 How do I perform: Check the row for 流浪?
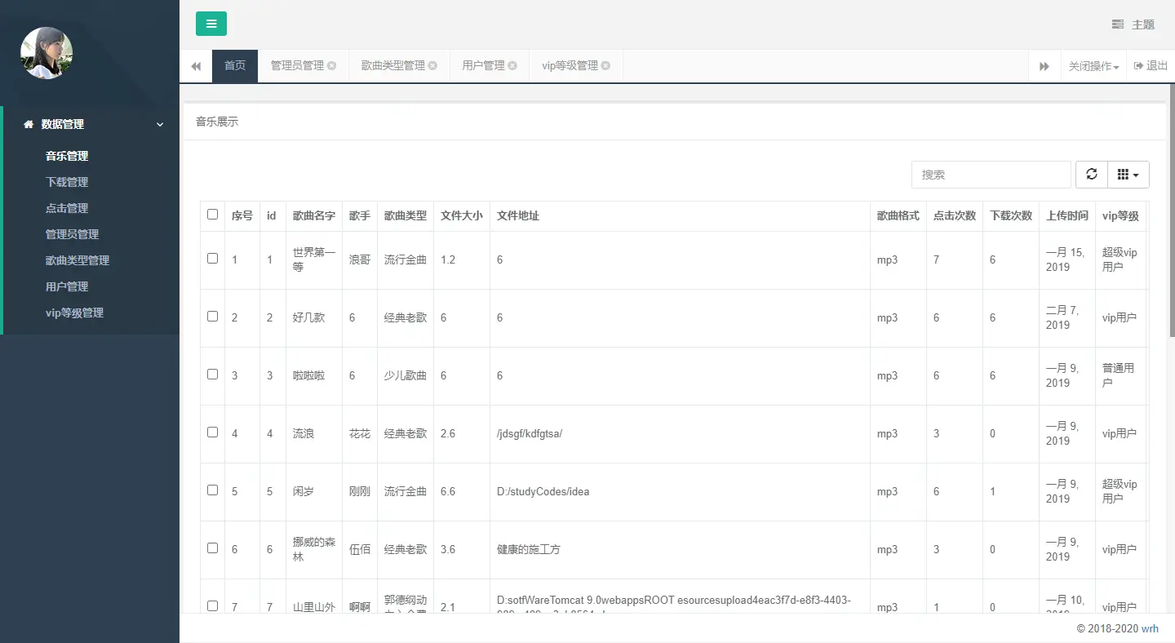click(x=212, y=432)
